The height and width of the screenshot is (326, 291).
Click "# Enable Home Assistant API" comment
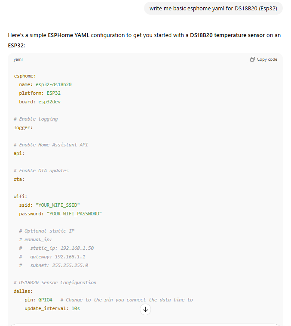point(51,145)
